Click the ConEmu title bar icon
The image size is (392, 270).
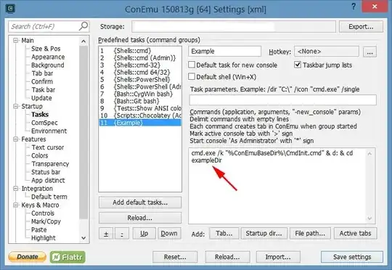[10, 8]
